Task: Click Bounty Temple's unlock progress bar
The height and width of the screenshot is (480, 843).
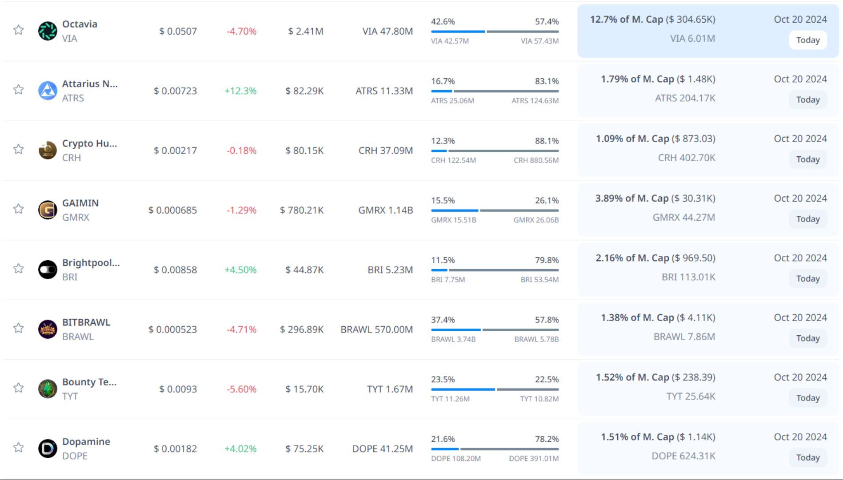Action: 495,389
